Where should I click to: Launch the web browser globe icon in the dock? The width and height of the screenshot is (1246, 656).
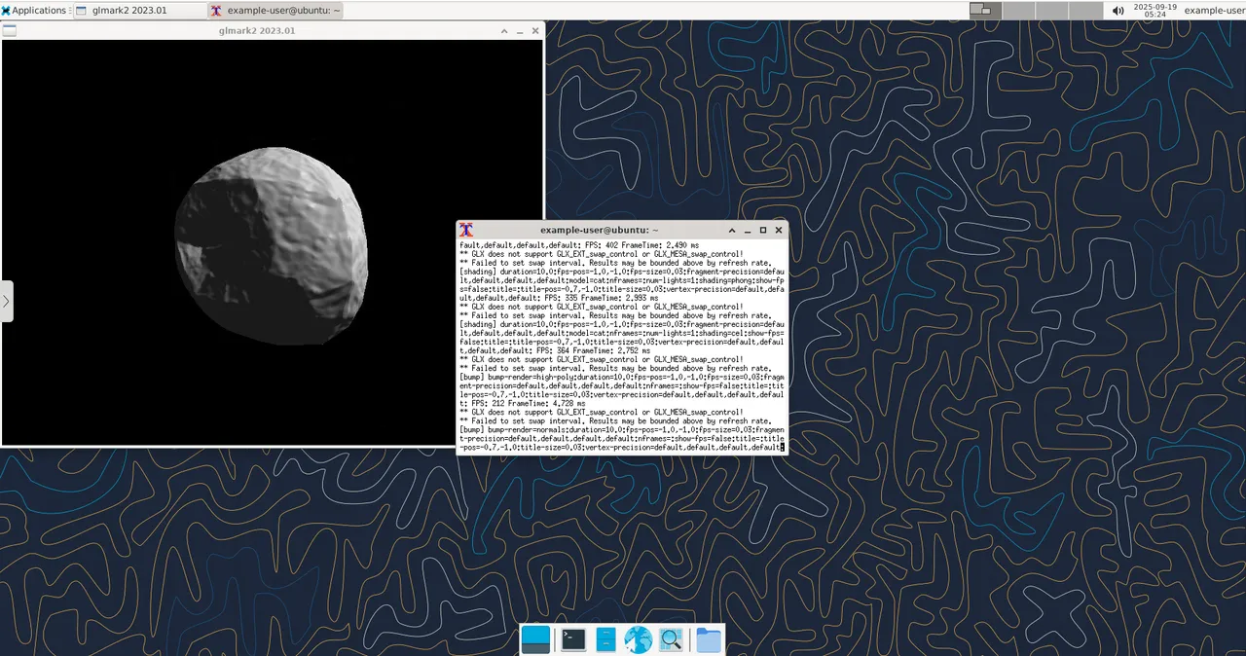pyautogui.click(x=638, y=639)
